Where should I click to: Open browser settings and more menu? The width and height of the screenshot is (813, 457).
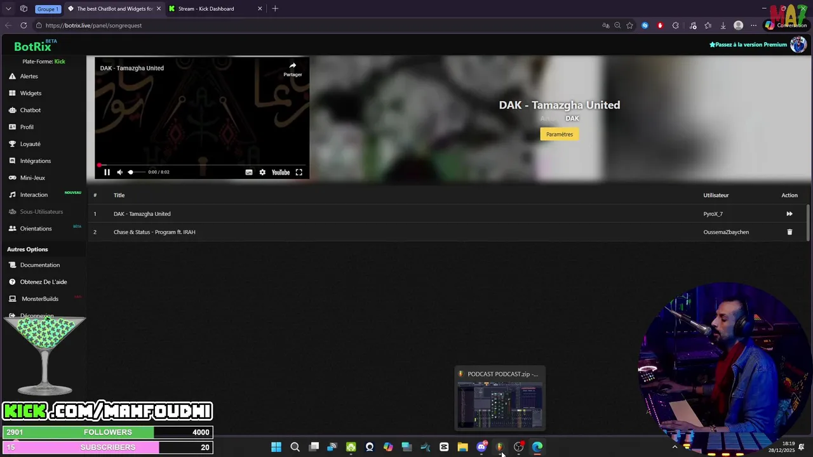(753, 25)
